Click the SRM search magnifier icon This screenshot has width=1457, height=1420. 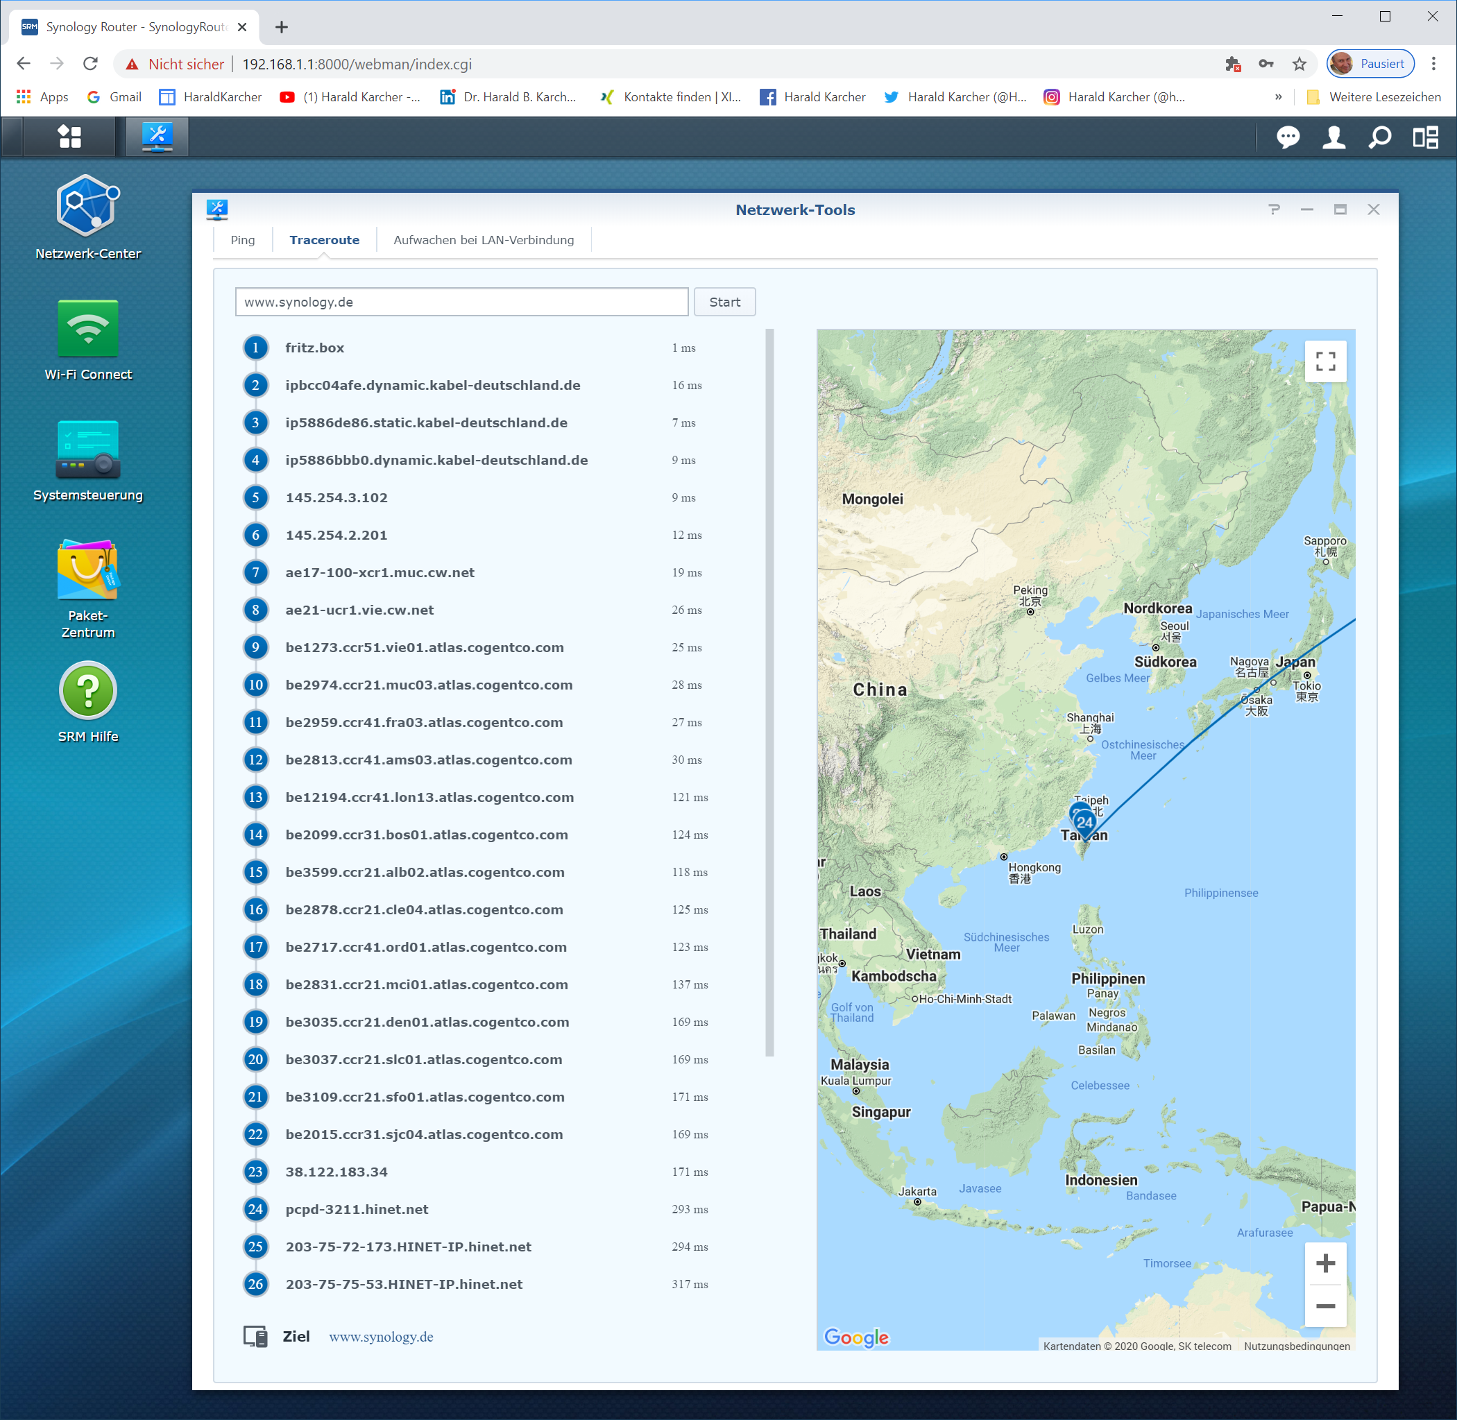click(x=1379, y=137)
